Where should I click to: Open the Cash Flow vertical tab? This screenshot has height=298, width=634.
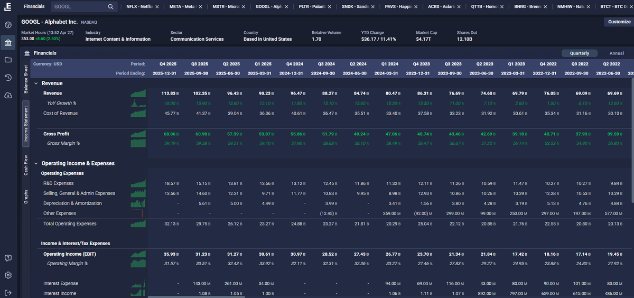pos(26,165)
